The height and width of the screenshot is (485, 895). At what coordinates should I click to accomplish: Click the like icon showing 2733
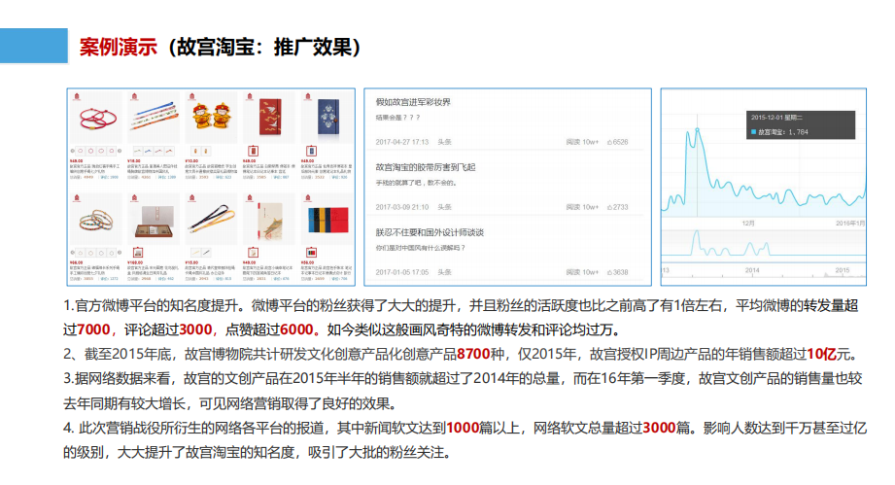coord(609,207)
